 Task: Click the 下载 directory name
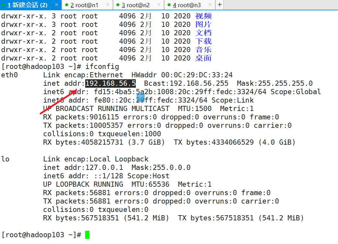pos(204,41)
